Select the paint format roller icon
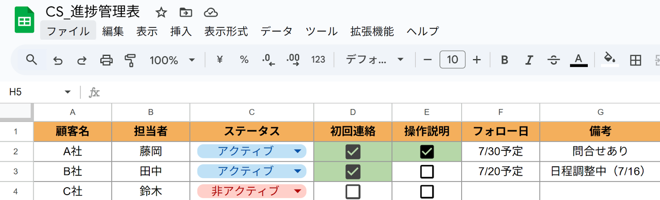Screen dimensions: 660x200 pyautogui.click(x=130, y=60)
